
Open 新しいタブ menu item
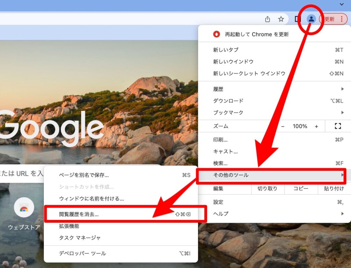[x=275, y=50]
